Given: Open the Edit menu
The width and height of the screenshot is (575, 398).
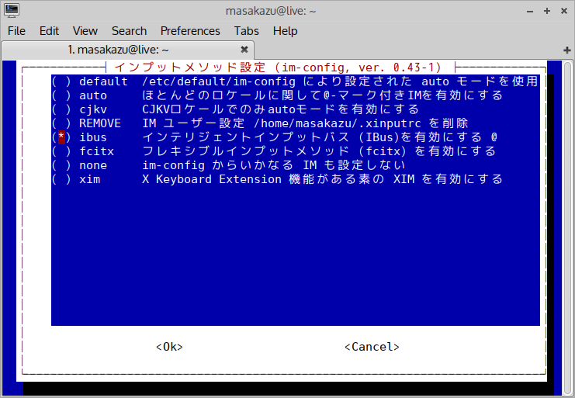Looking at the screenshot, I should (x=49, y=31).
